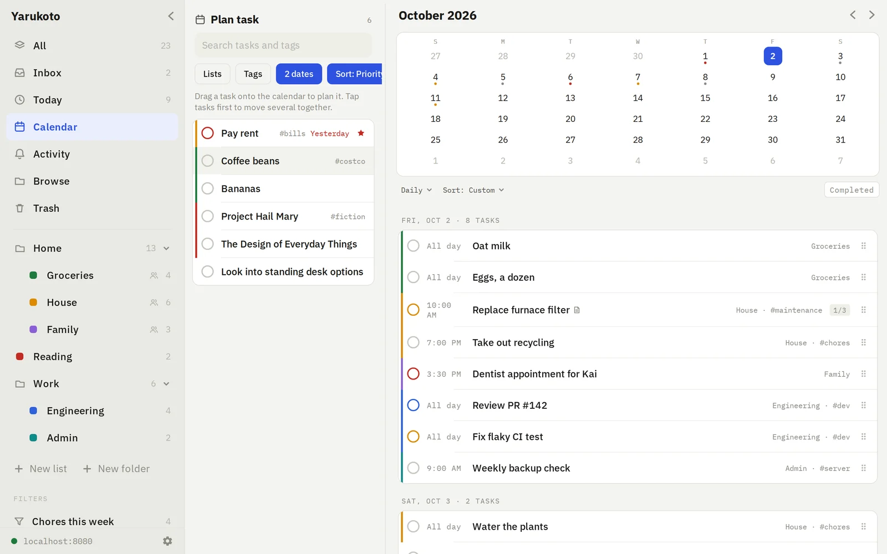
Task: Click drag handle for Fix flaky CI test
Action: 863,437
